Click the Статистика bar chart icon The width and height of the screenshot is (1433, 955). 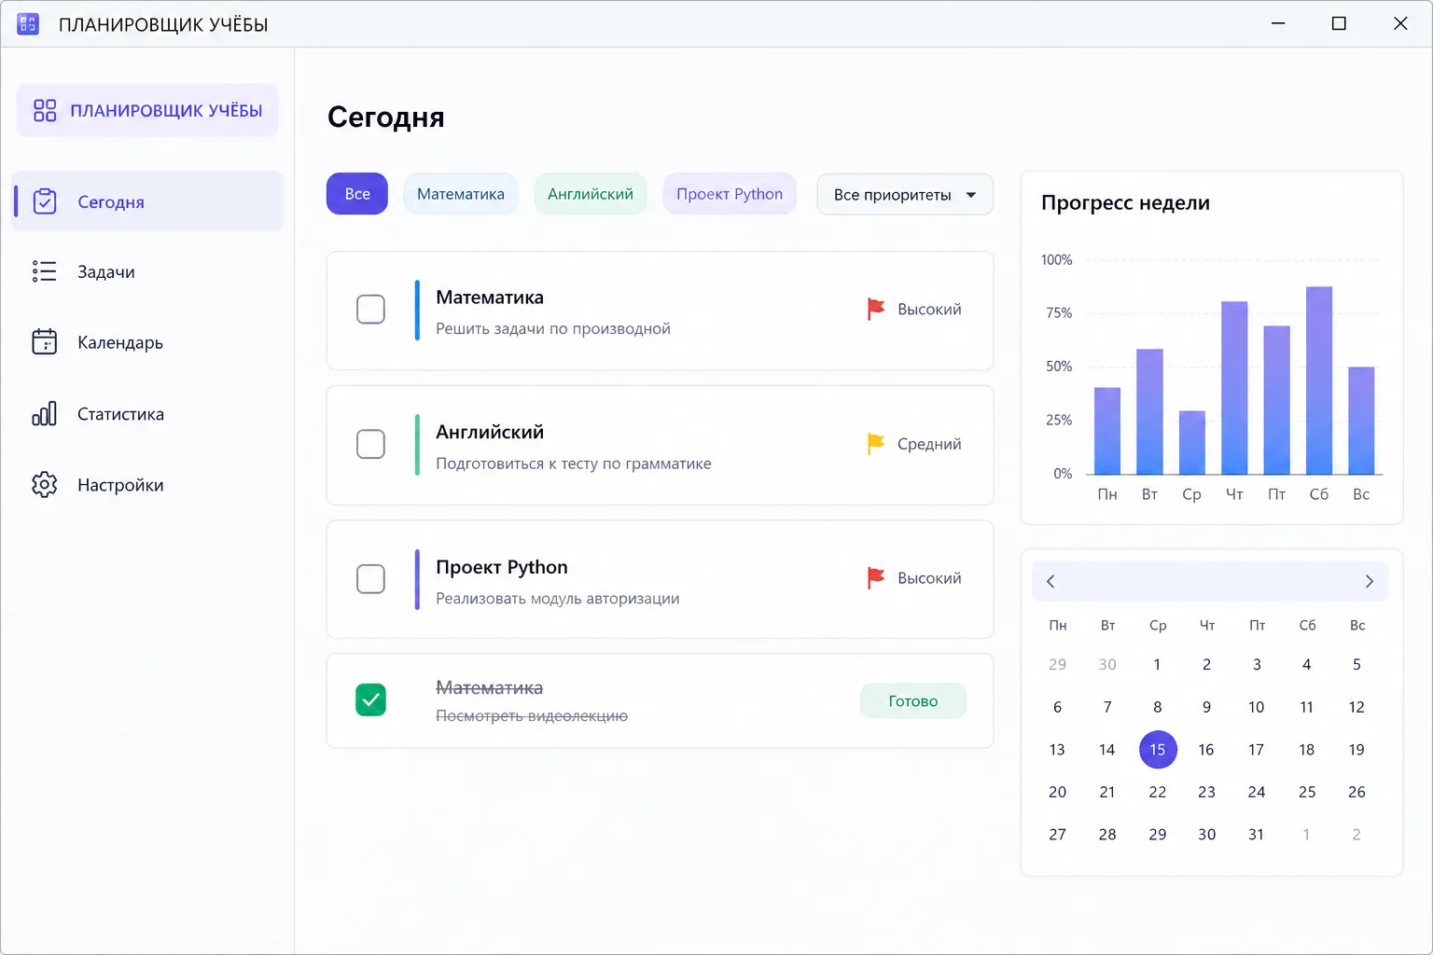[x=45, y=413]
